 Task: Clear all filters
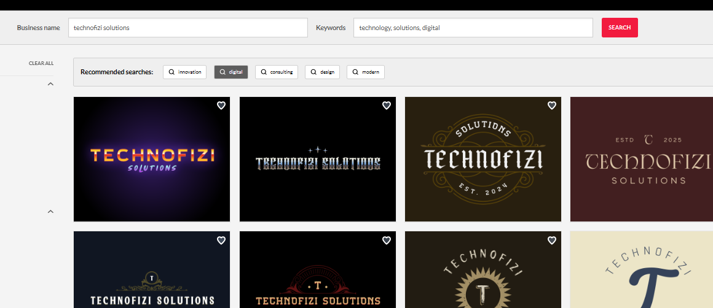click(41, 64)
